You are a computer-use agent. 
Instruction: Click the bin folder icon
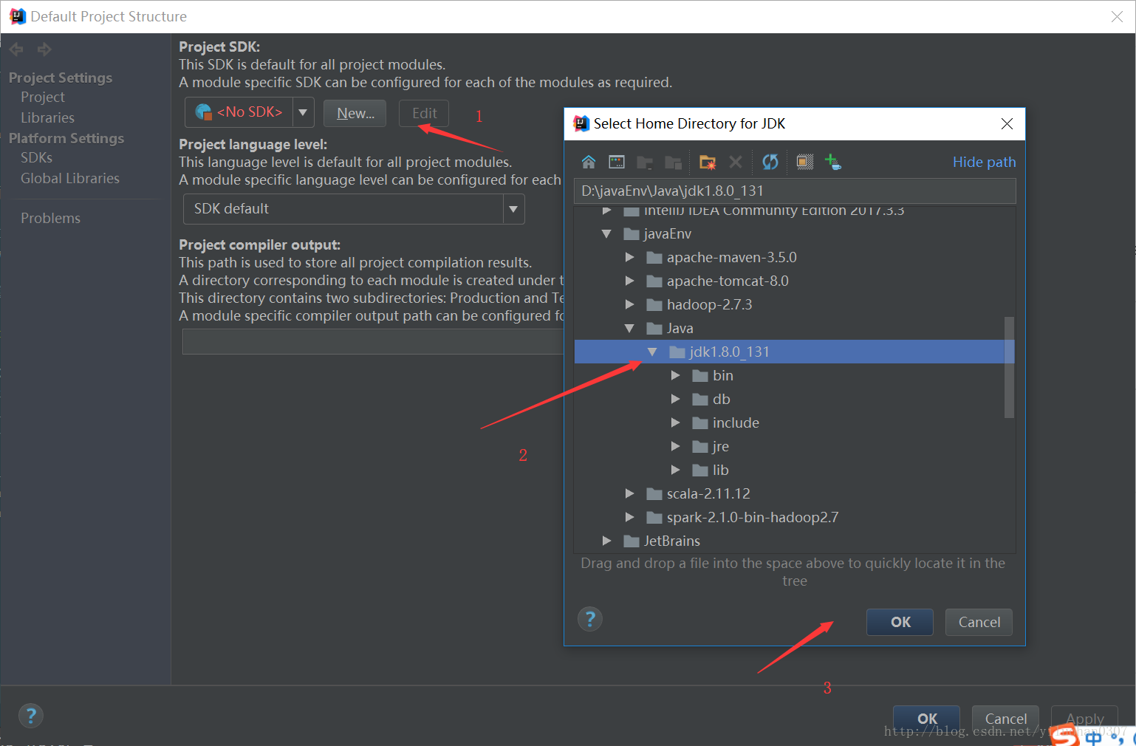[x=700, y=376]
